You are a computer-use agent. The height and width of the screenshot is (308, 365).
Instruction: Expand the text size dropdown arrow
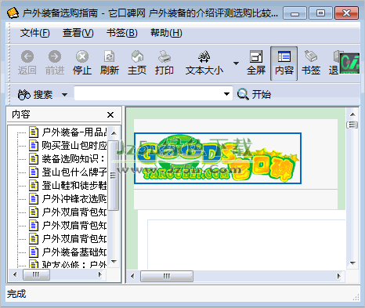click(236, 63)
